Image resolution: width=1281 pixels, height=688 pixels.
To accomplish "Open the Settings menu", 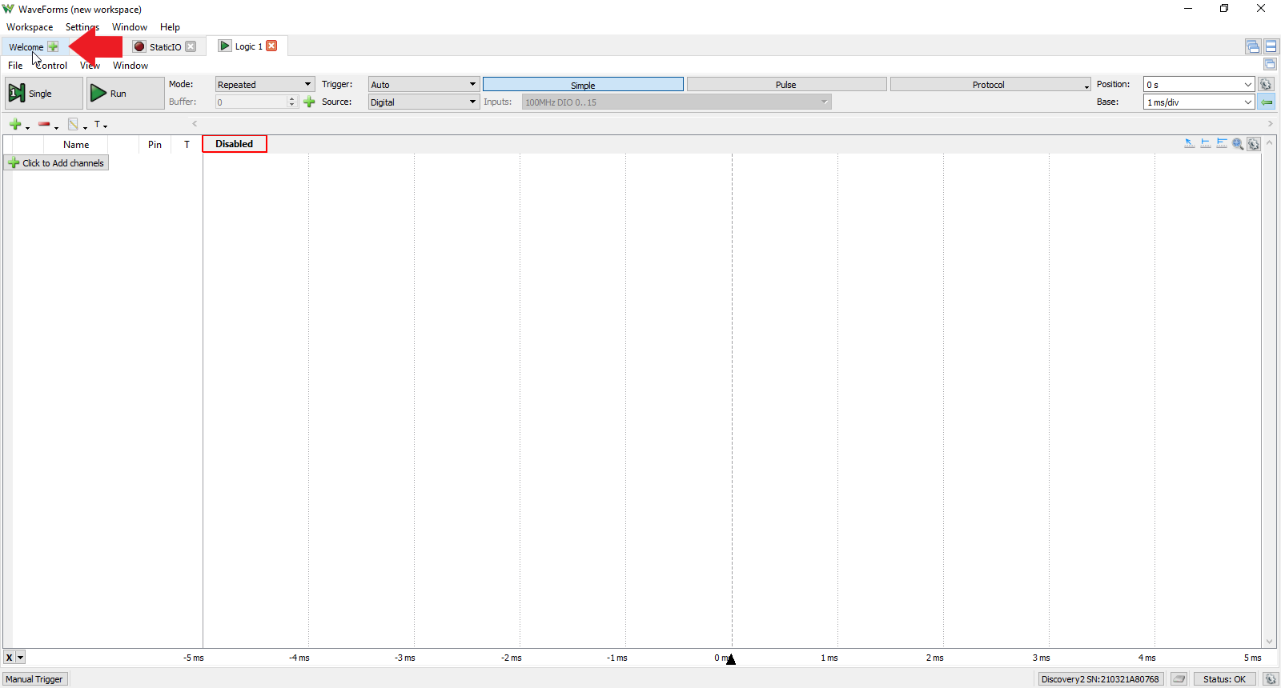I will [x=82, y=27].
